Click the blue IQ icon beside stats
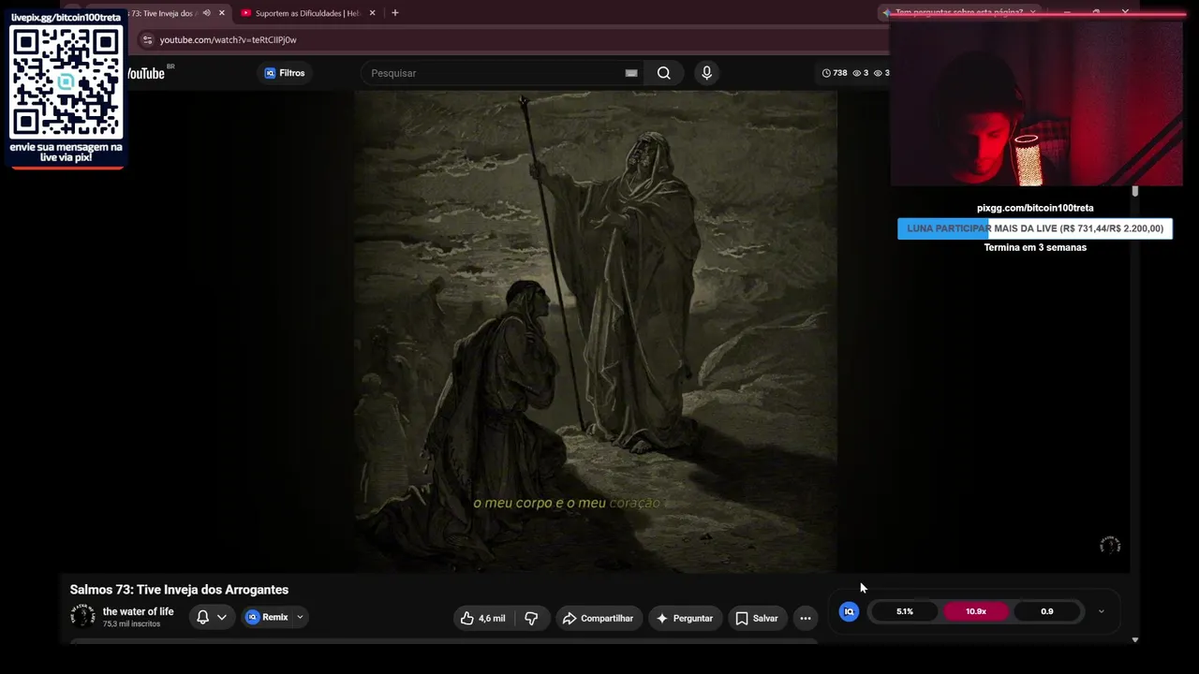Image resolution: width=1199 pixels, height=674 pixels. [849, 611]
